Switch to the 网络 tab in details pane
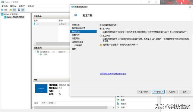Screen dimensions: 193x112 (51, 103)
